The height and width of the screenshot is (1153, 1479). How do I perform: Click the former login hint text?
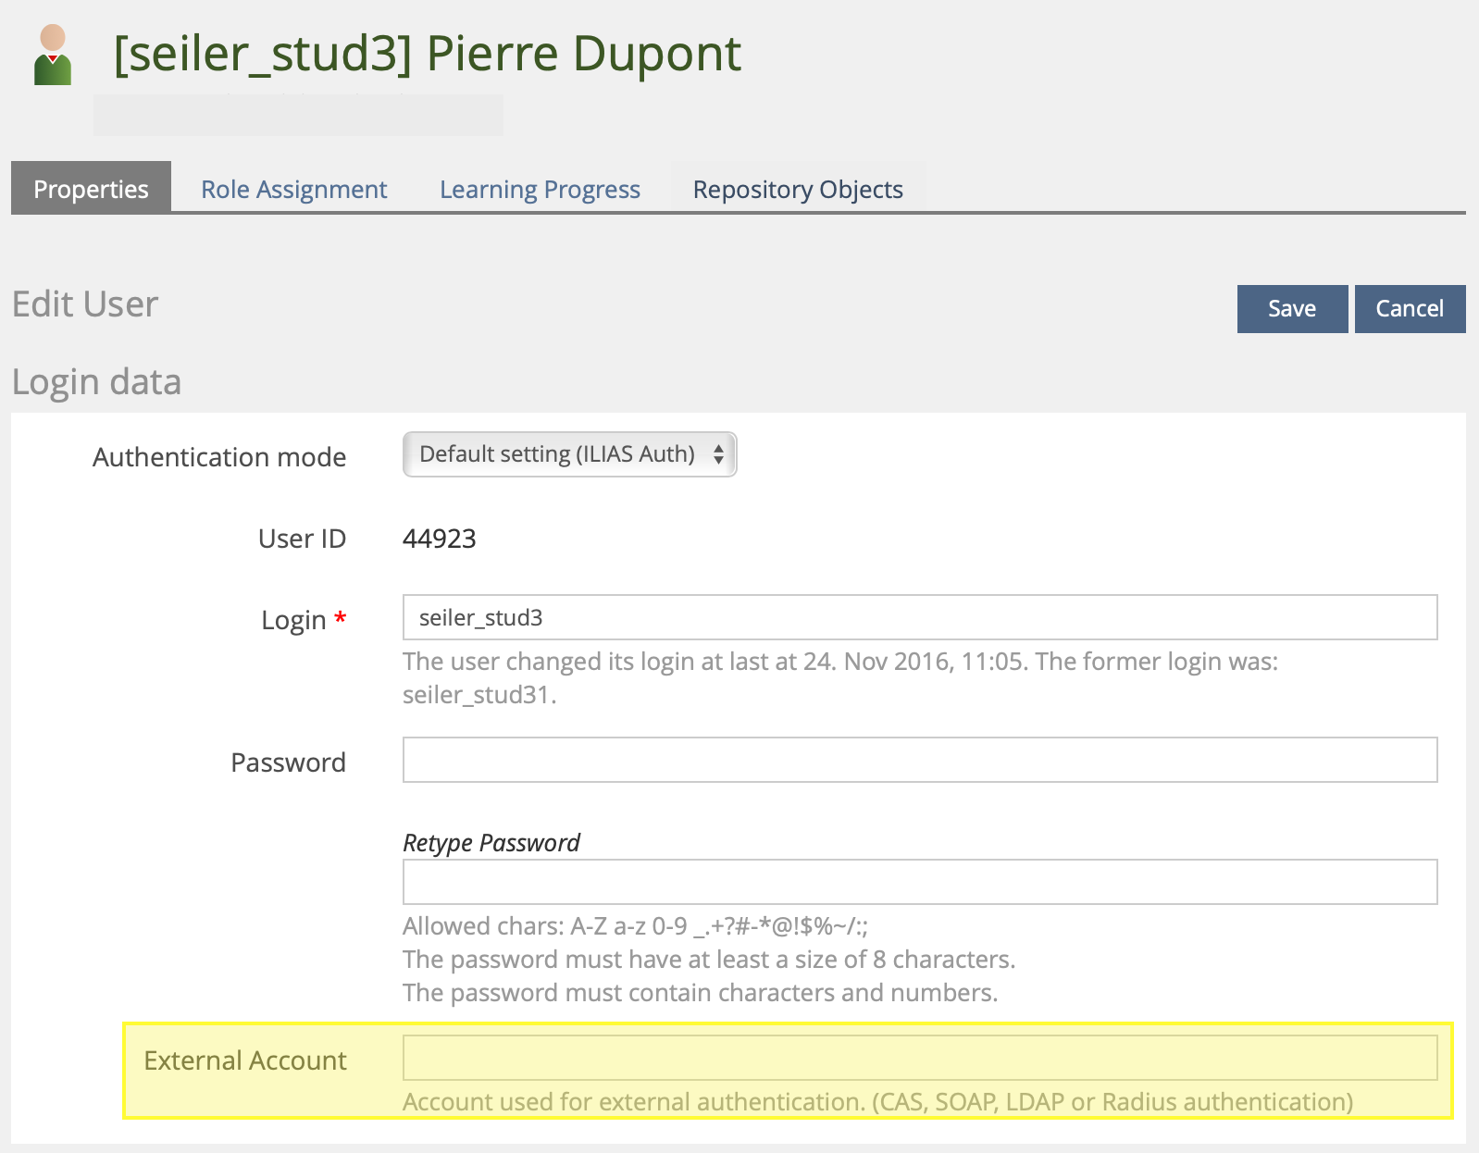coord(839,677)
